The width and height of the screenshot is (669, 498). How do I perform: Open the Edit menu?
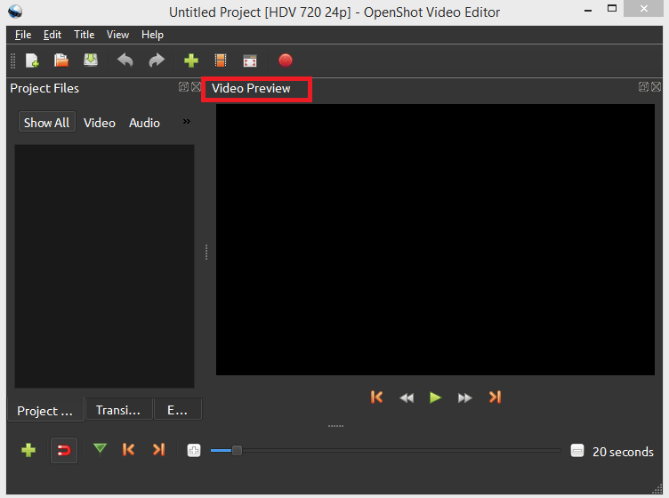[52, 35]
